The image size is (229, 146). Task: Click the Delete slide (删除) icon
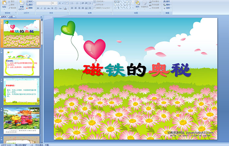[x=30, y=8]
